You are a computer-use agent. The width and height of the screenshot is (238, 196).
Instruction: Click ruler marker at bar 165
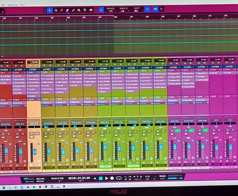pyautogui.click(x=162, y=17)
